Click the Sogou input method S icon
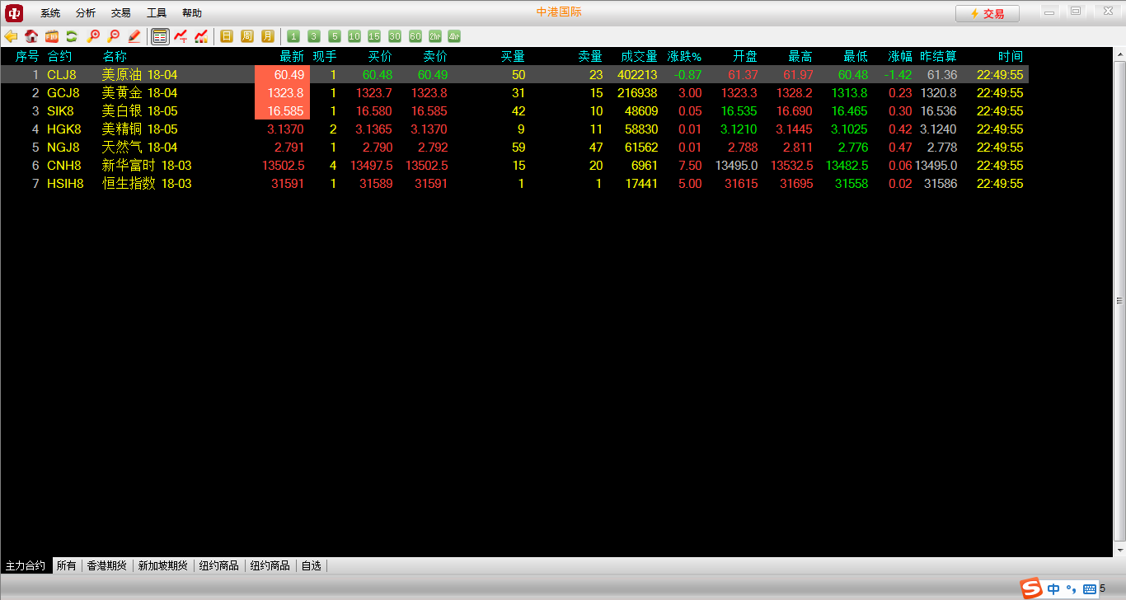Screen dimensions: 1126x600 tap(1031, 588)
